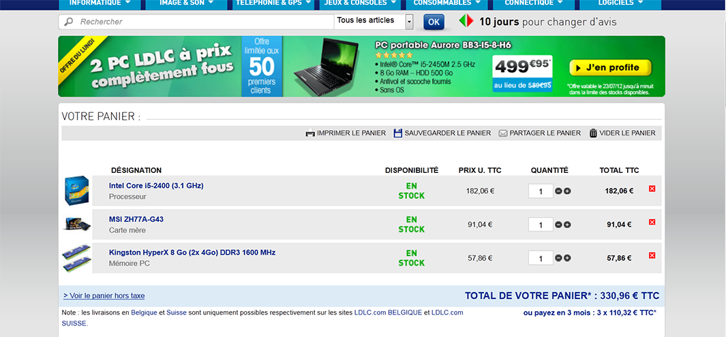Edit quantity field for Kingston HyperX
This screenshot has width=726, height=337.
pyautogui.click(x=541, y=258)
